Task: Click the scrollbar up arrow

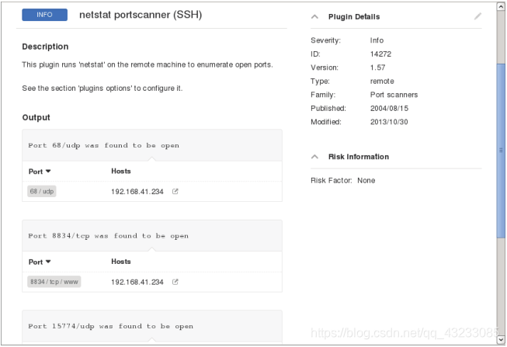Action: click(x=502, y=7)
